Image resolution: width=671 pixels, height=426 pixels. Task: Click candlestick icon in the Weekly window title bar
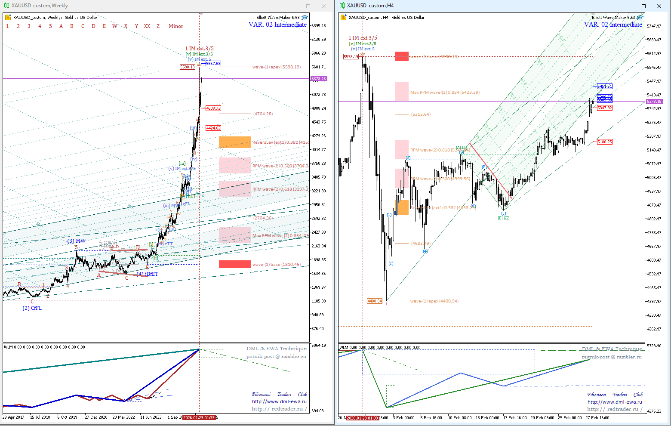6,6
